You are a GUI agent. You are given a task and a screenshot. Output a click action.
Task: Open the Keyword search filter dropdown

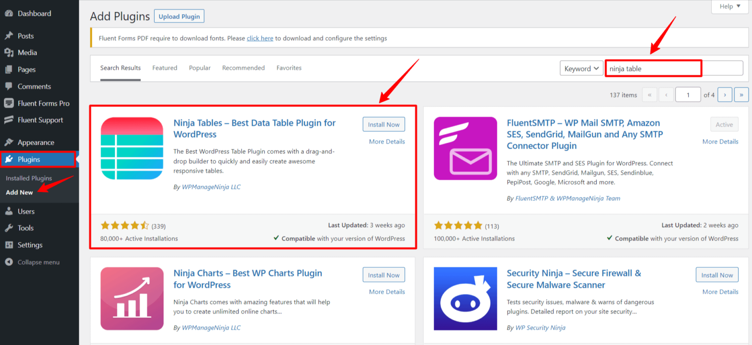[581, 68]
